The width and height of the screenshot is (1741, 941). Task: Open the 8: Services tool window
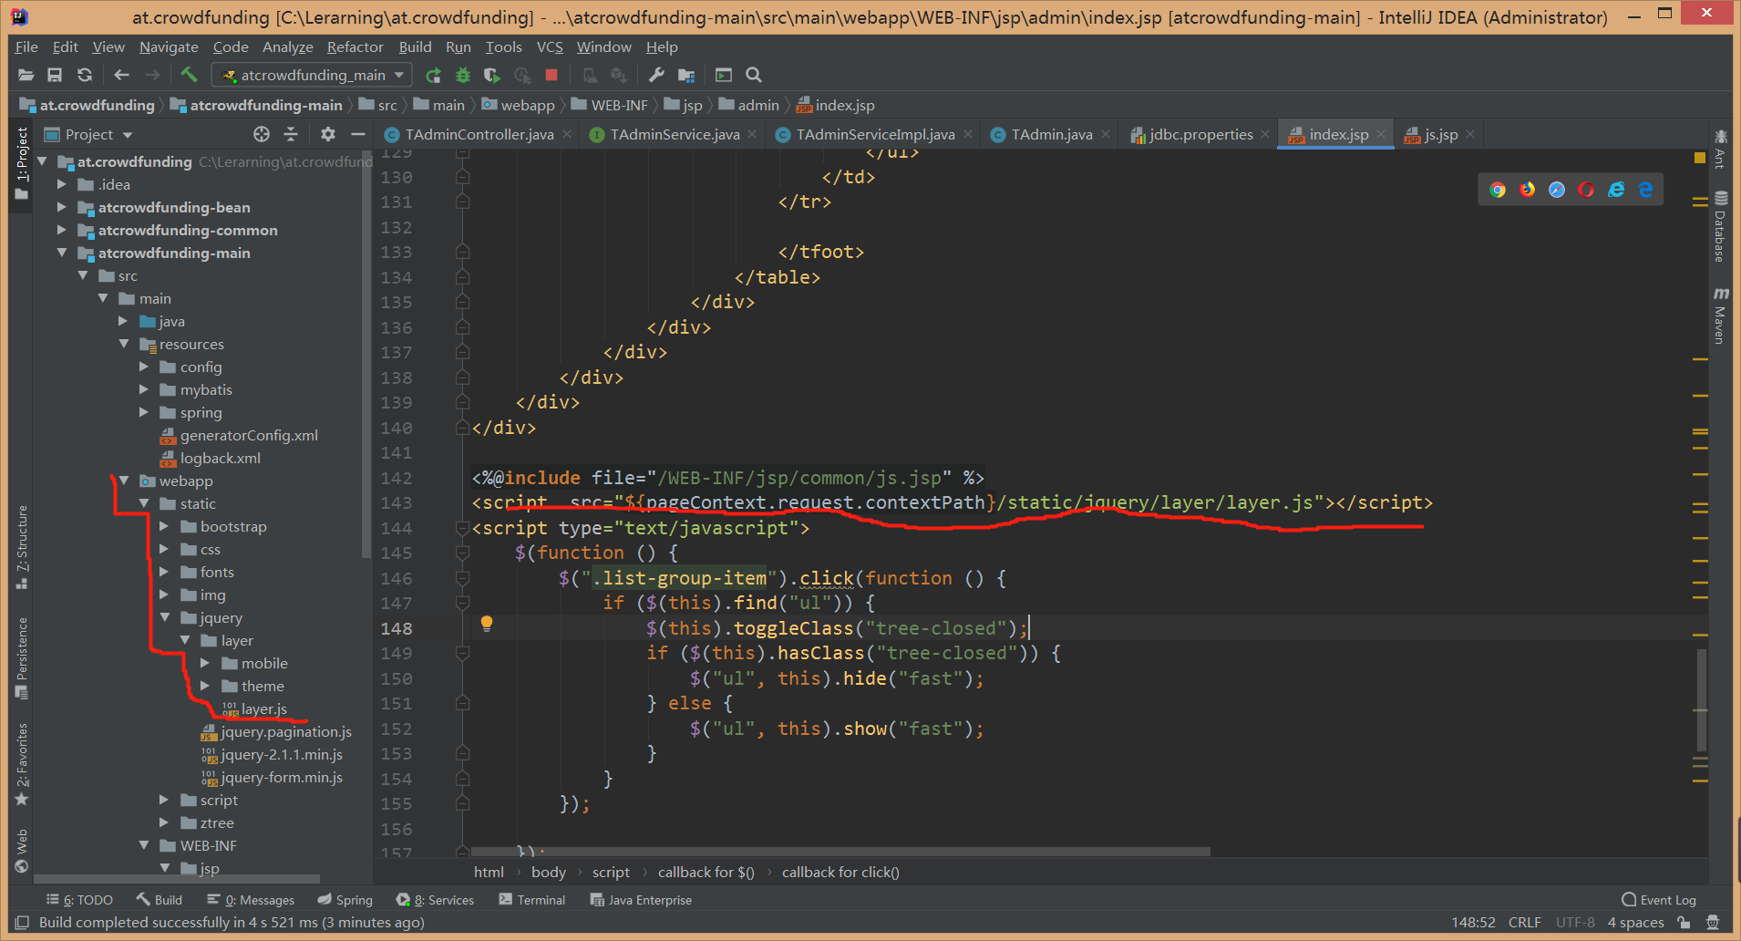(435, 900)
